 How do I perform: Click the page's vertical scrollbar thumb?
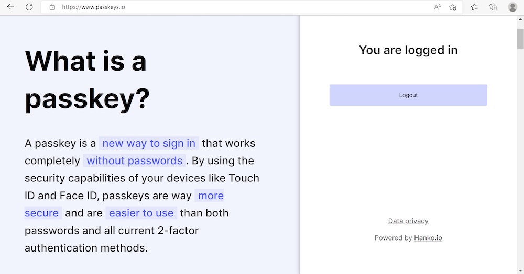[520, 39]
